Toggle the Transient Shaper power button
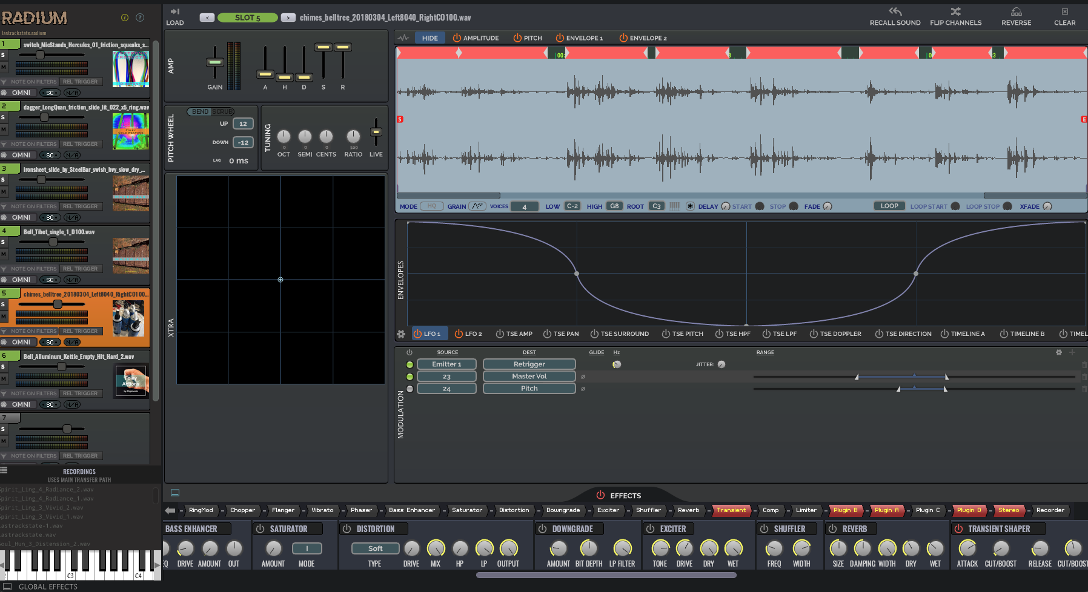 point(958,529)
